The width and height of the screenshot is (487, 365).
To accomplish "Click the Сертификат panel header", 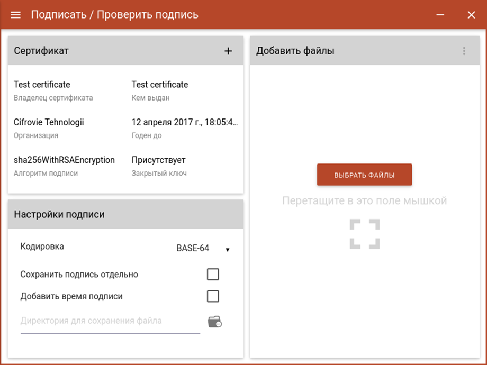I will pyautogui.click(x=125, y=51).
